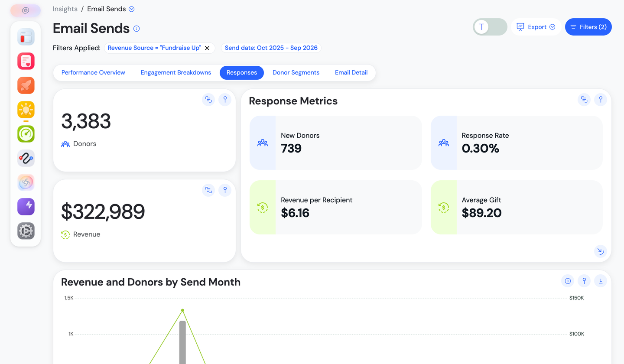Screen dimensions: 624x364
Task: Click the info icon beside Email Sends title
Action: (136, 29)
